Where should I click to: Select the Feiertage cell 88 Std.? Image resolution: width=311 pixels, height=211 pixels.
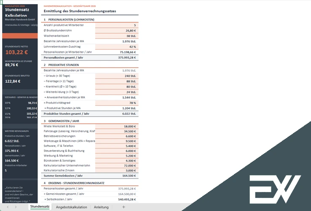pos(117,81)
